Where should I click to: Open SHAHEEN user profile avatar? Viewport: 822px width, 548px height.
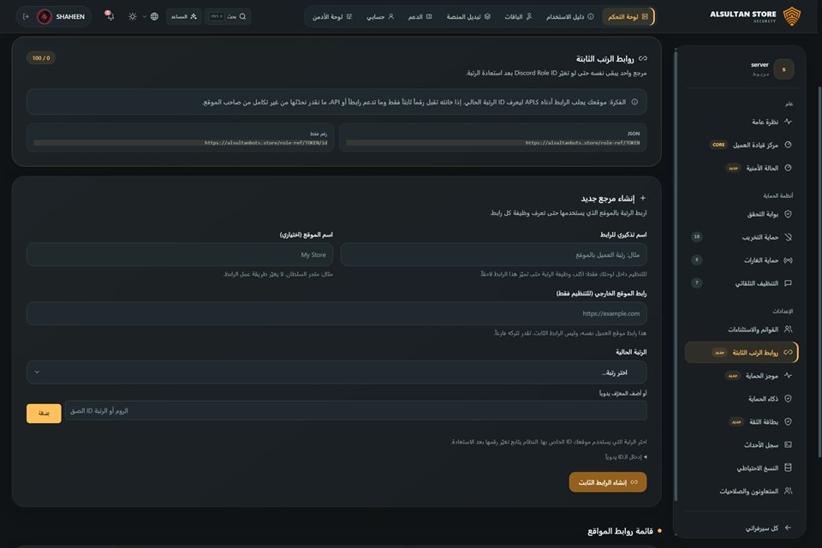45,17
